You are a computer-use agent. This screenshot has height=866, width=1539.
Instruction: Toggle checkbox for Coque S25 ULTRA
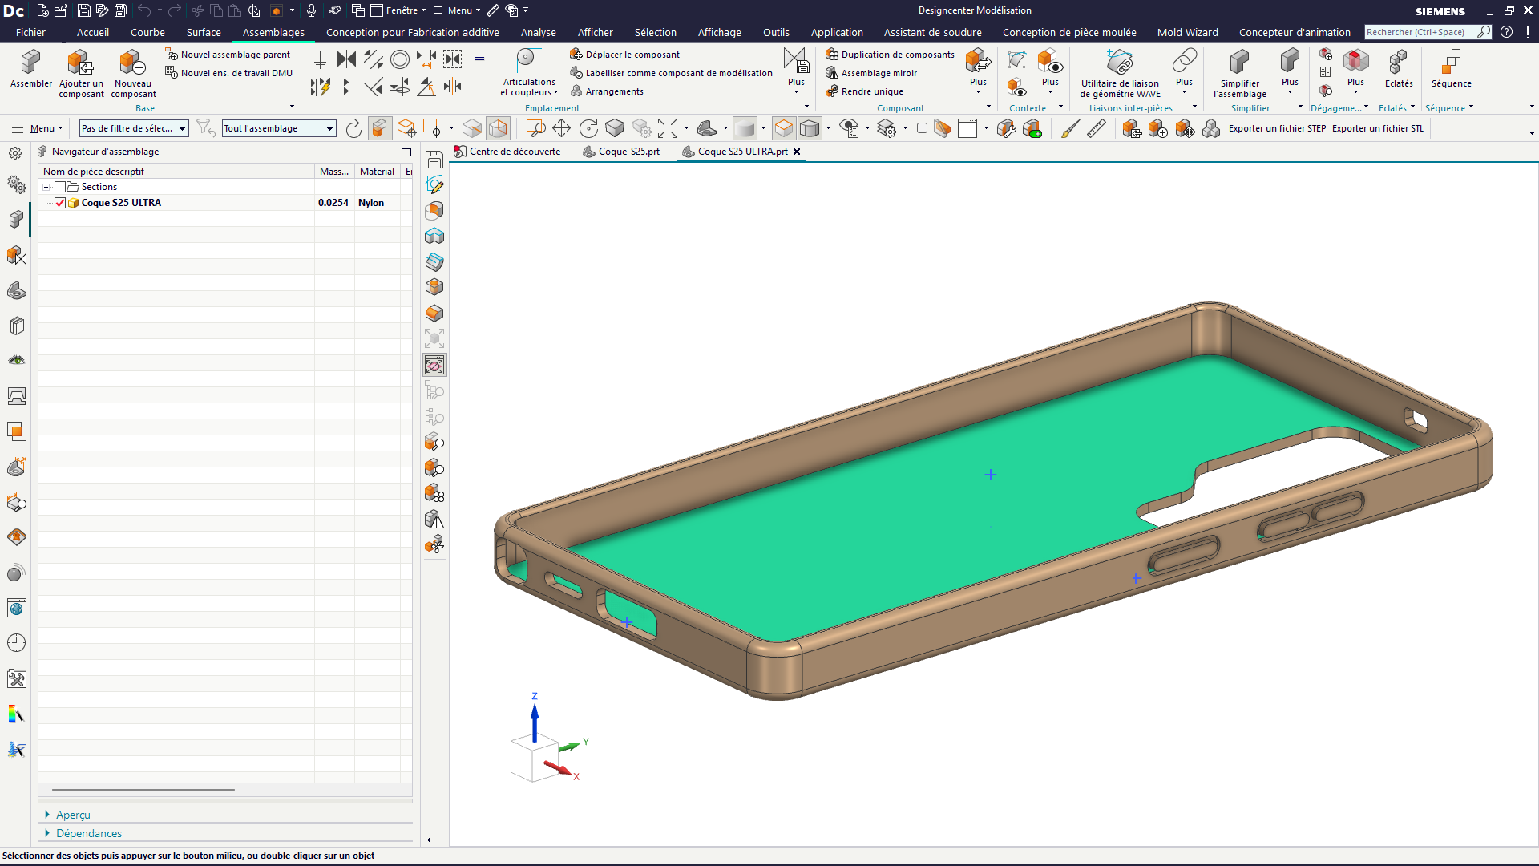coord(60,203)
